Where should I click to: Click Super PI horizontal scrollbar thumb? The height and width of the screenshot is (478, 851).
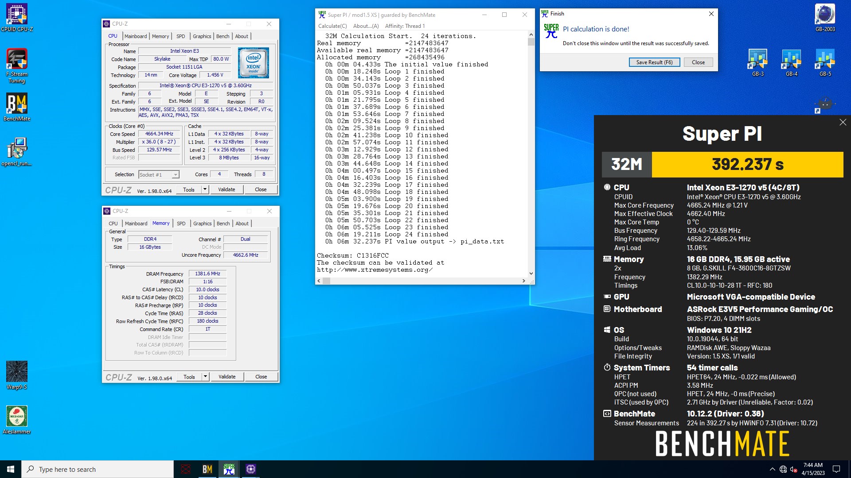326,281
